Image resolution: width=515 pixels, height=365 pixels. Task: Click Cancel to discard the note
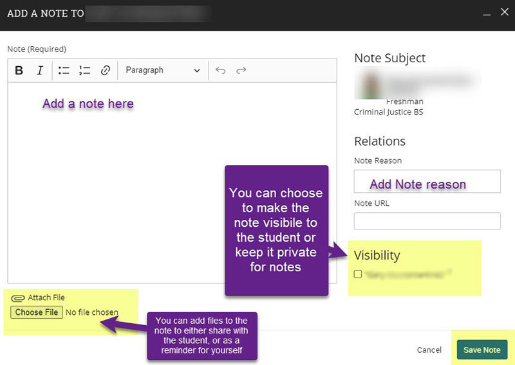429,350
